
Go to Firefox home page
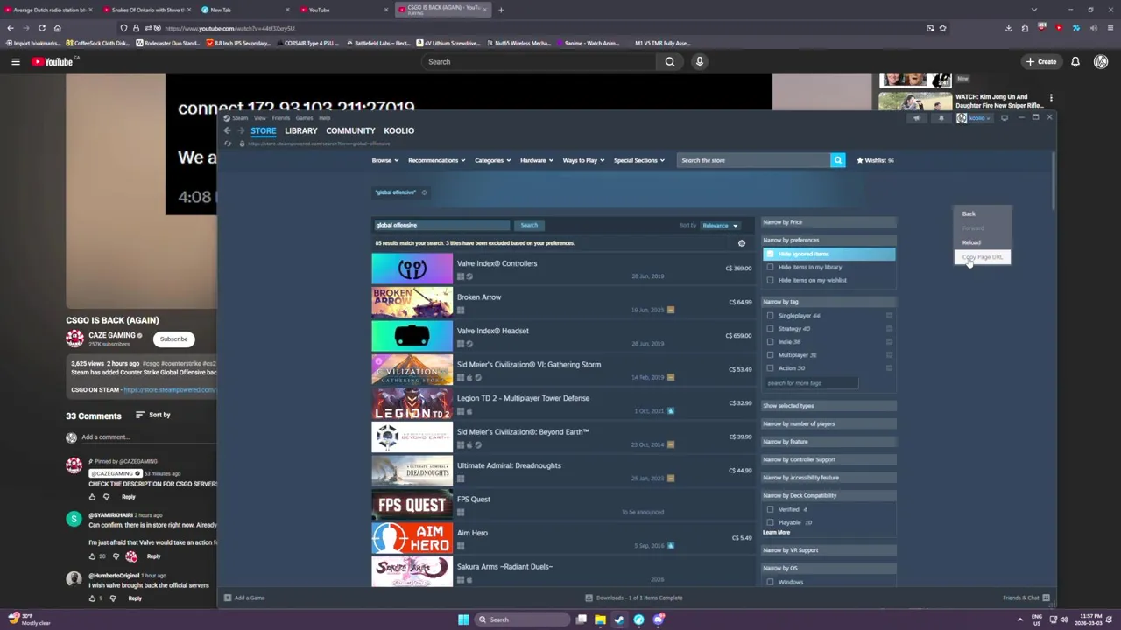click(57, 28)
